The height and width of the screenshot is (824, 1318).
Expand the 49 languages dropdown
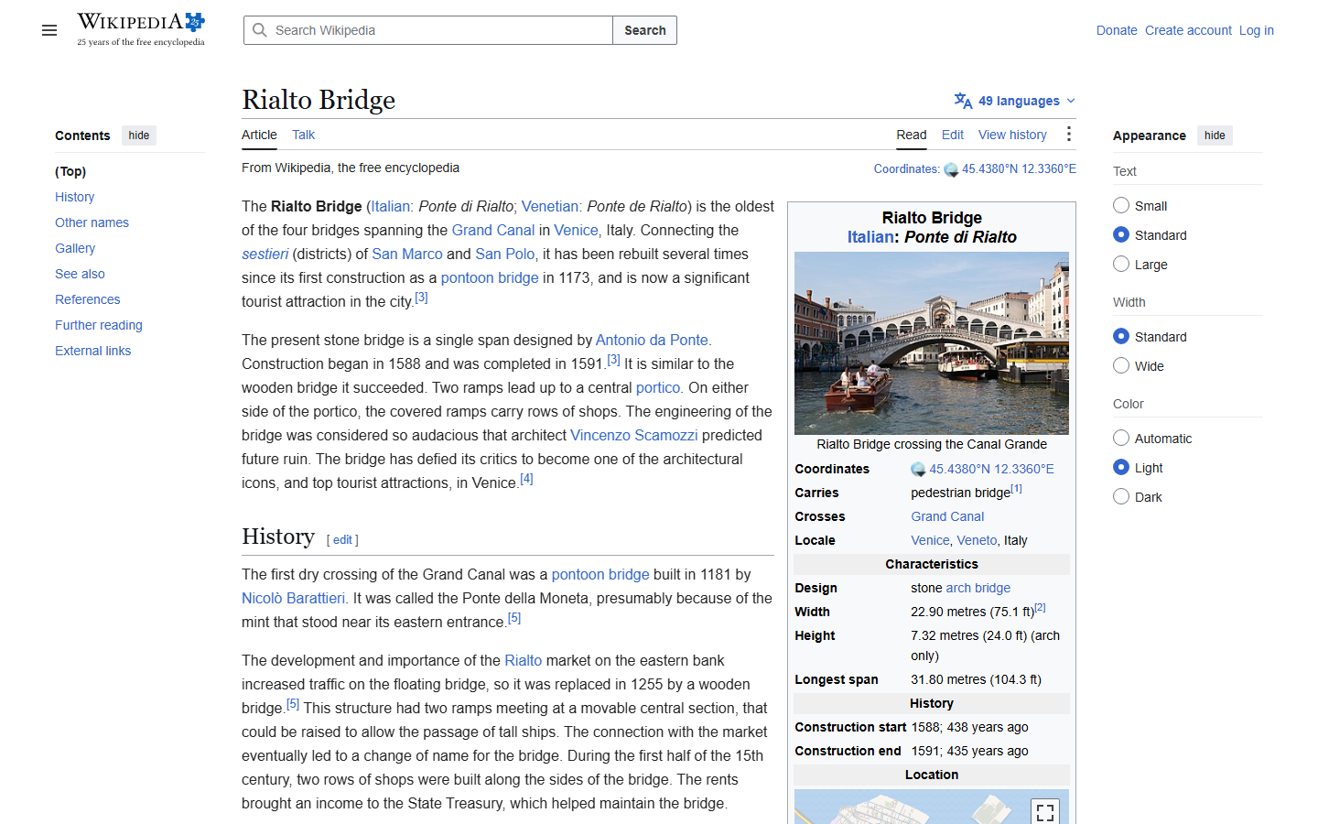click(1015, 101)
